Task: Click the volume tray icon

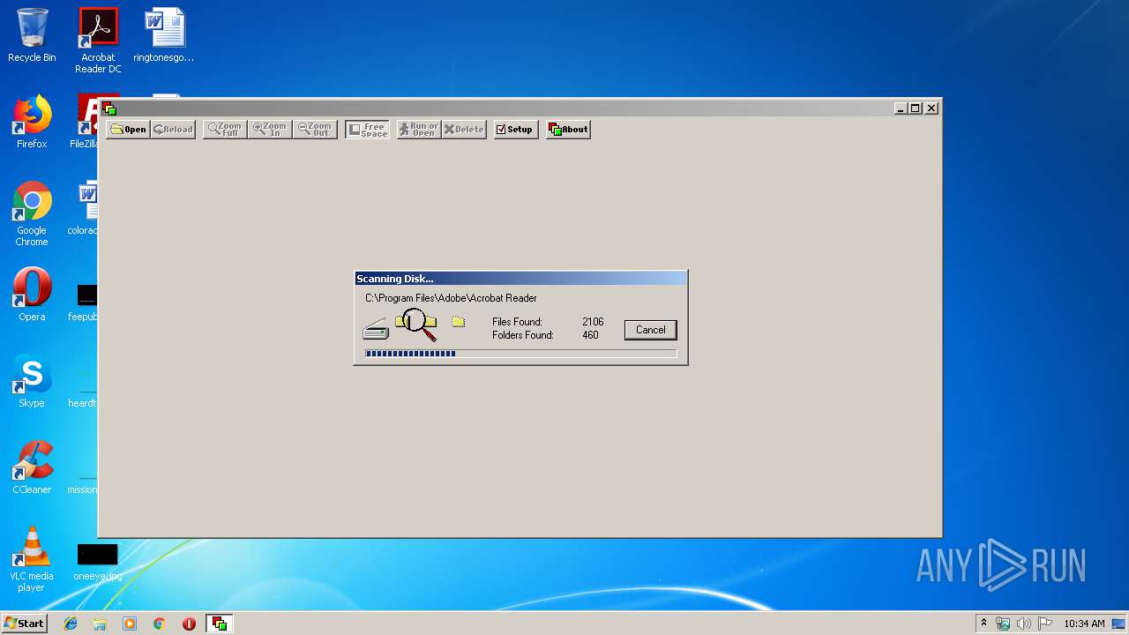Action: coord(1024,624)
